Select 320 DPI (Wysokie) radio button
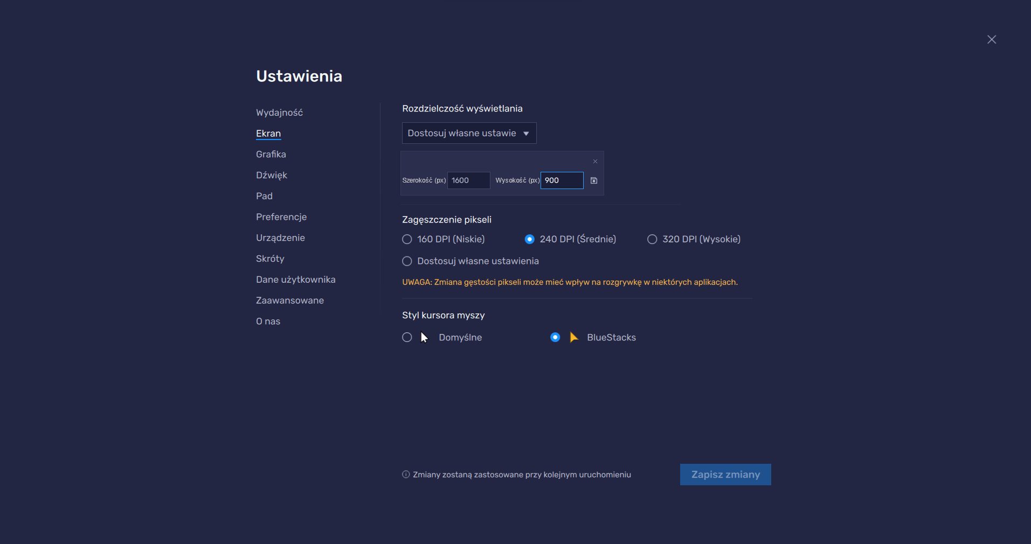 click(652, 239)
